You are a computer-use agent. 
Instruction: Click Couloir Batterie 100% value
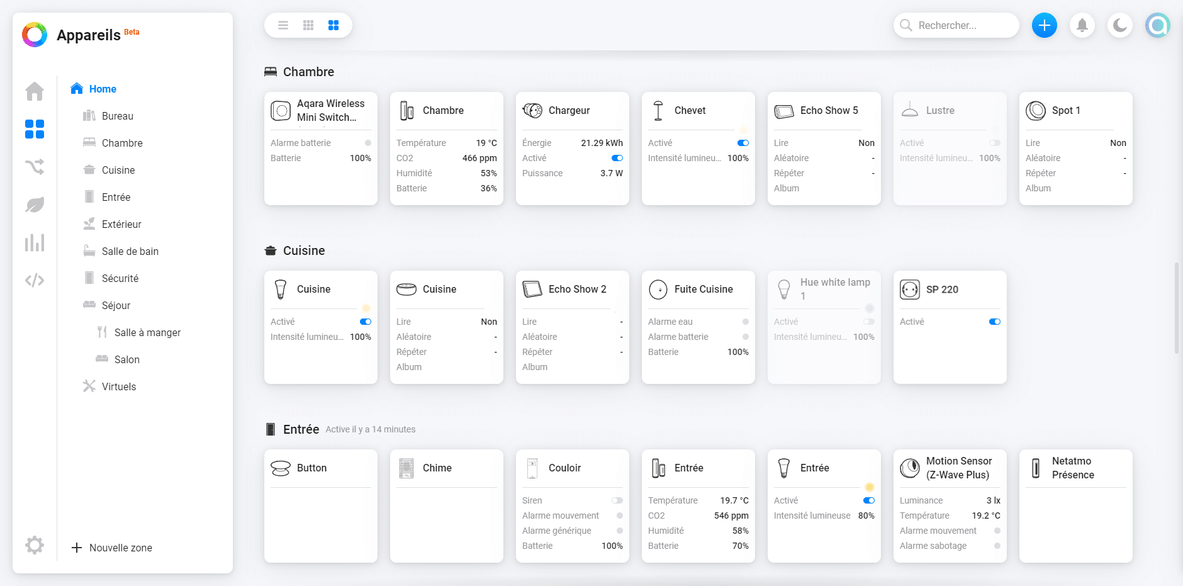[x=612, y=546]
